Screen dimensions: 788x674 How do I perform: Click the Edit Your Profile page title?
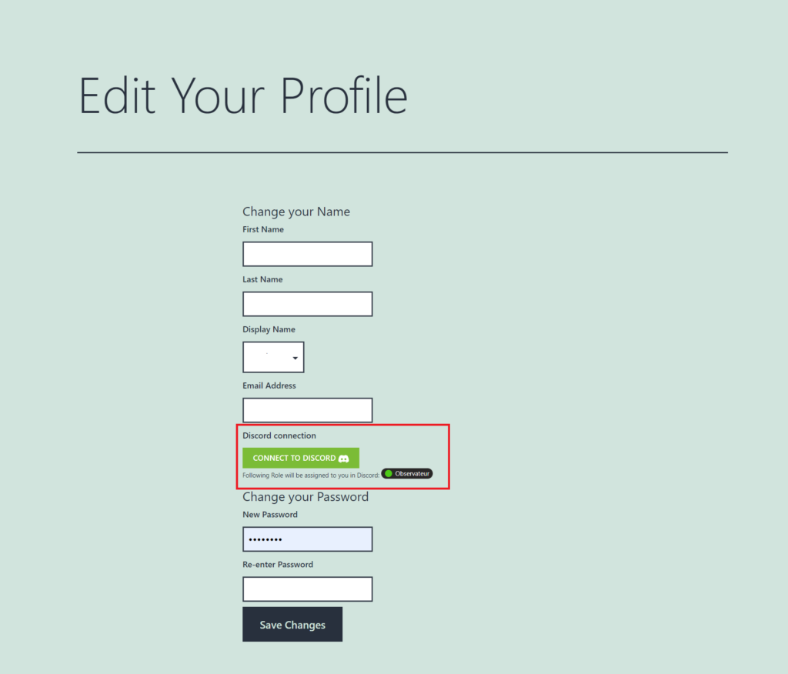pyautogui.click(x=243, y=95)
